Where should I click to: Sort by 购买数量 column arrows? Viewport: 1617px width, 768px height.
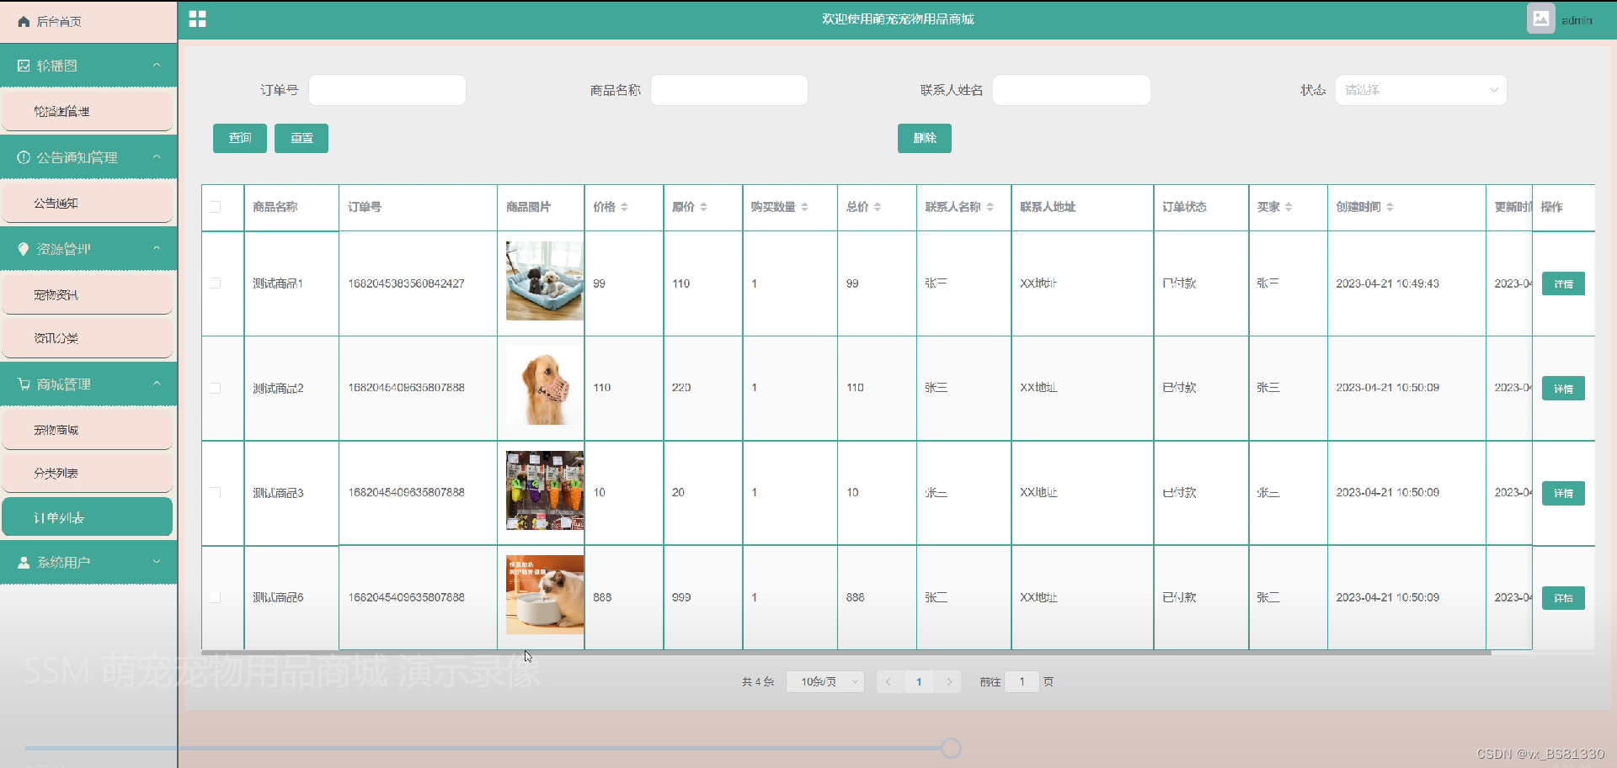tap(804, 207)
